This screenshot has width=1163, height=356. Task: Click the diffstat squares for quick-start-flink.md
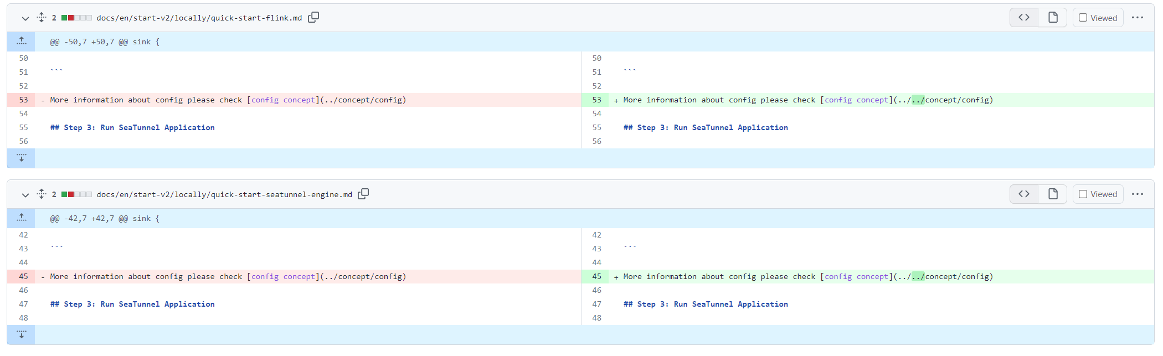coord(76,18)
